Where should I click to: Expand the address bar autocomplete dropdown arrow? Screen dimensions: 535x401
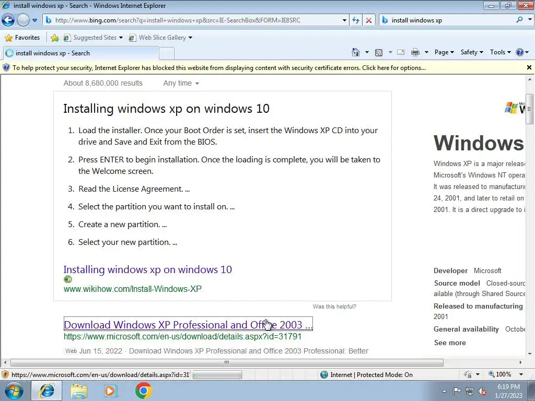point(344,20)
